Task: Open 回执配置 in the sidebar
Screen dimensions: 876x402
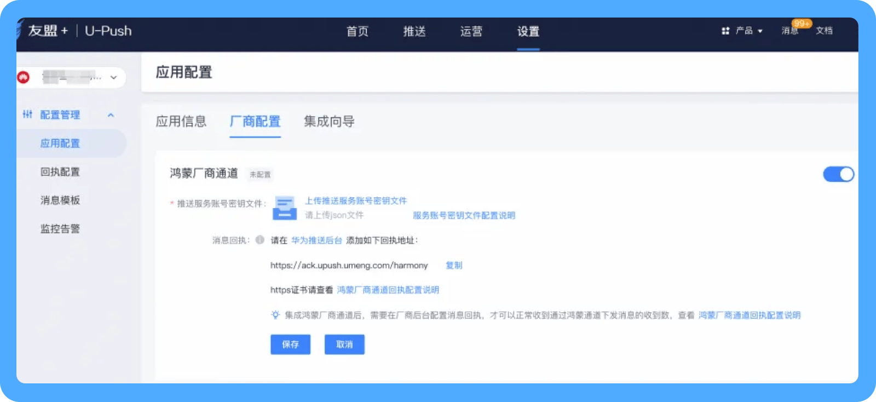Action: [x=60, y=172]
